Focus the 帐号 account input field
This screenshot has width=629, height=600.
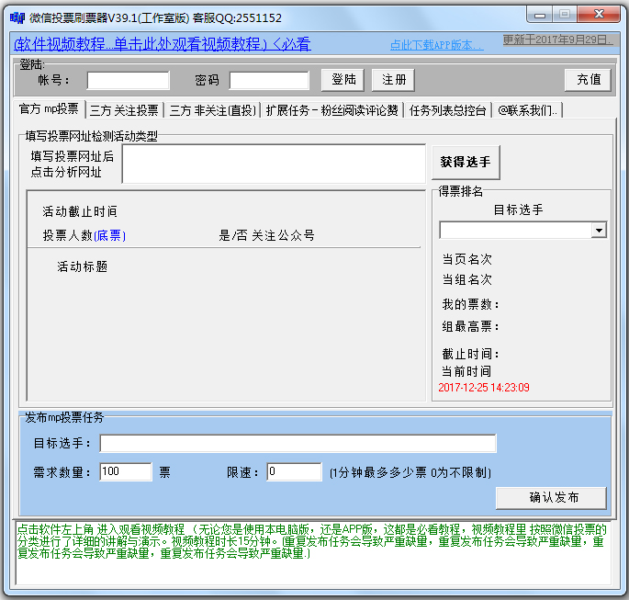coord(129,80)
